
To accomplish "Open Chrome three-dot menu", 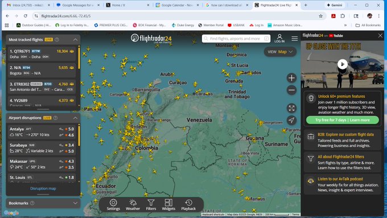I will (379, 16).
